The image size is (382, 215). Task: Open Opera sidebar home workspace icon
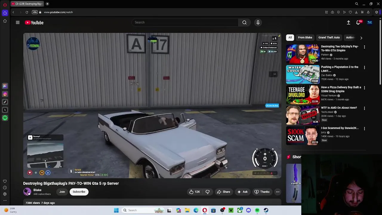point(5,13)
